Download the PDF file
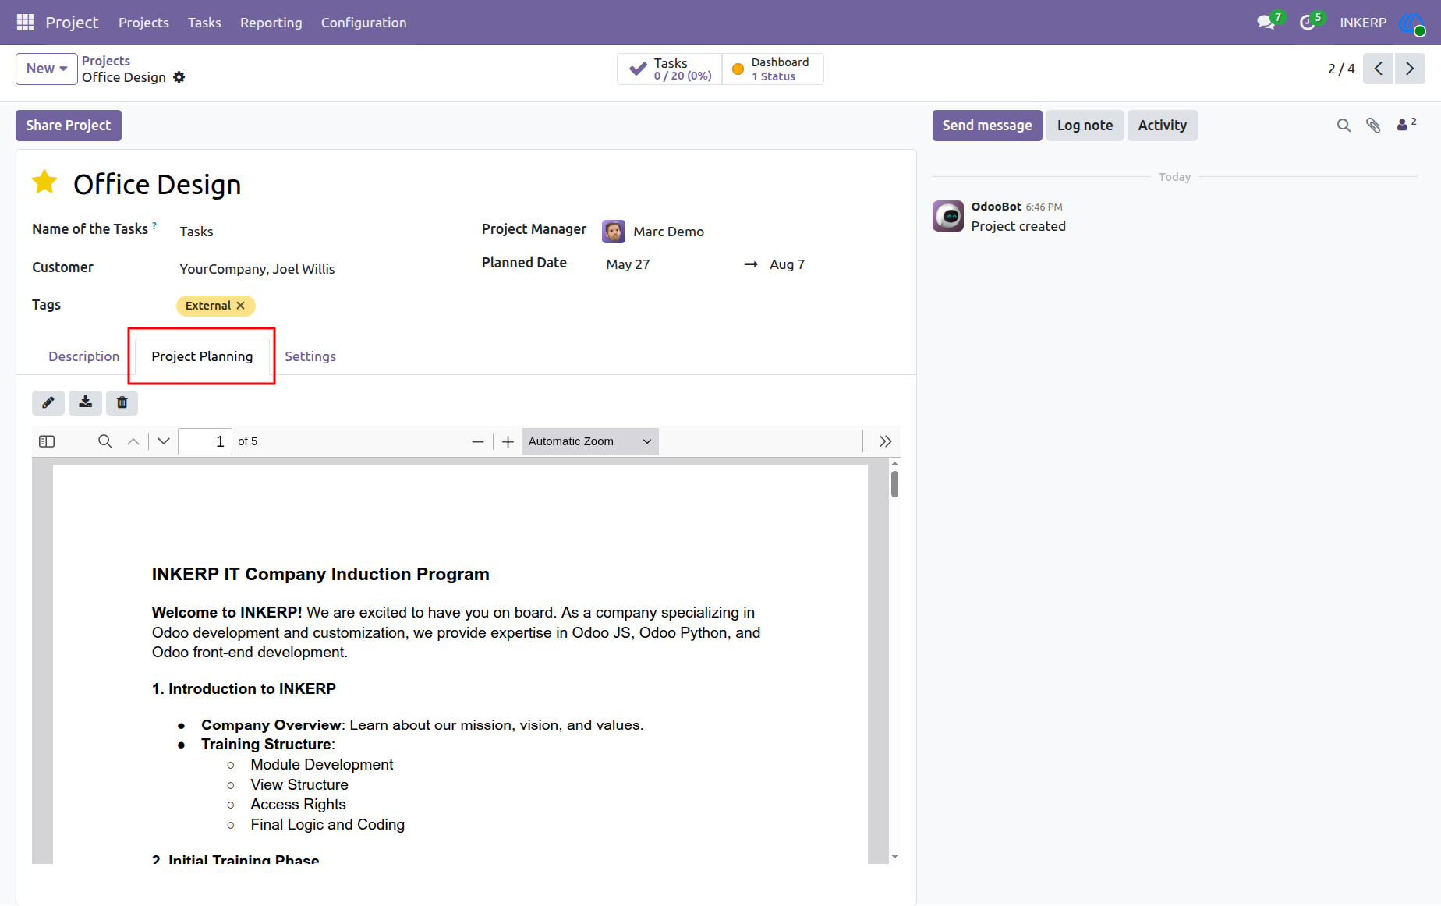1441x906 pixels. click(x=85, y=402)
